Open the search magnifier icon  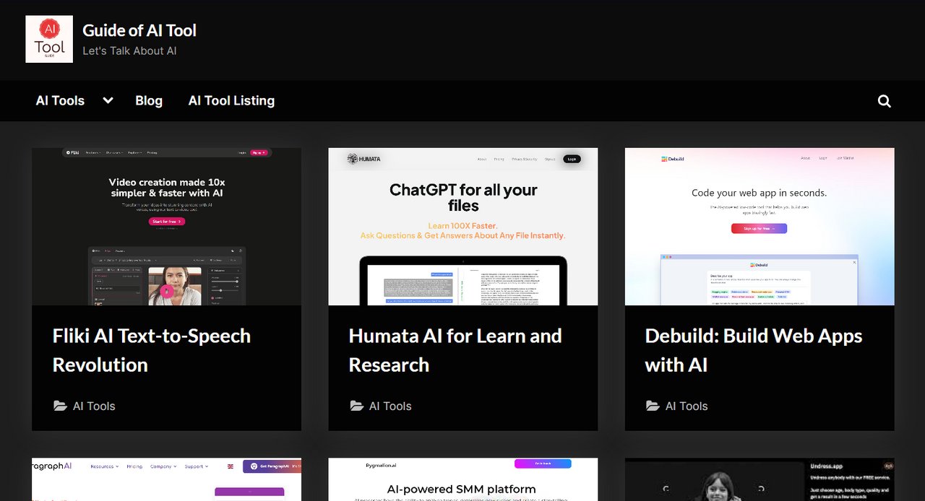[884, 101]
